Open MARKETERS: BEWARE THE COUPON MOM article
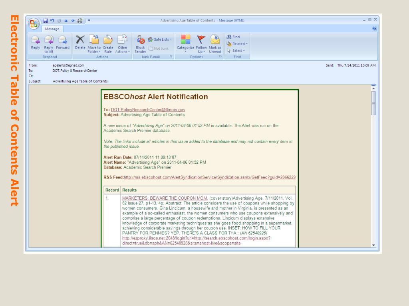Image resolution: width=409 pixels, height=306 pixels. click(165, 198)
